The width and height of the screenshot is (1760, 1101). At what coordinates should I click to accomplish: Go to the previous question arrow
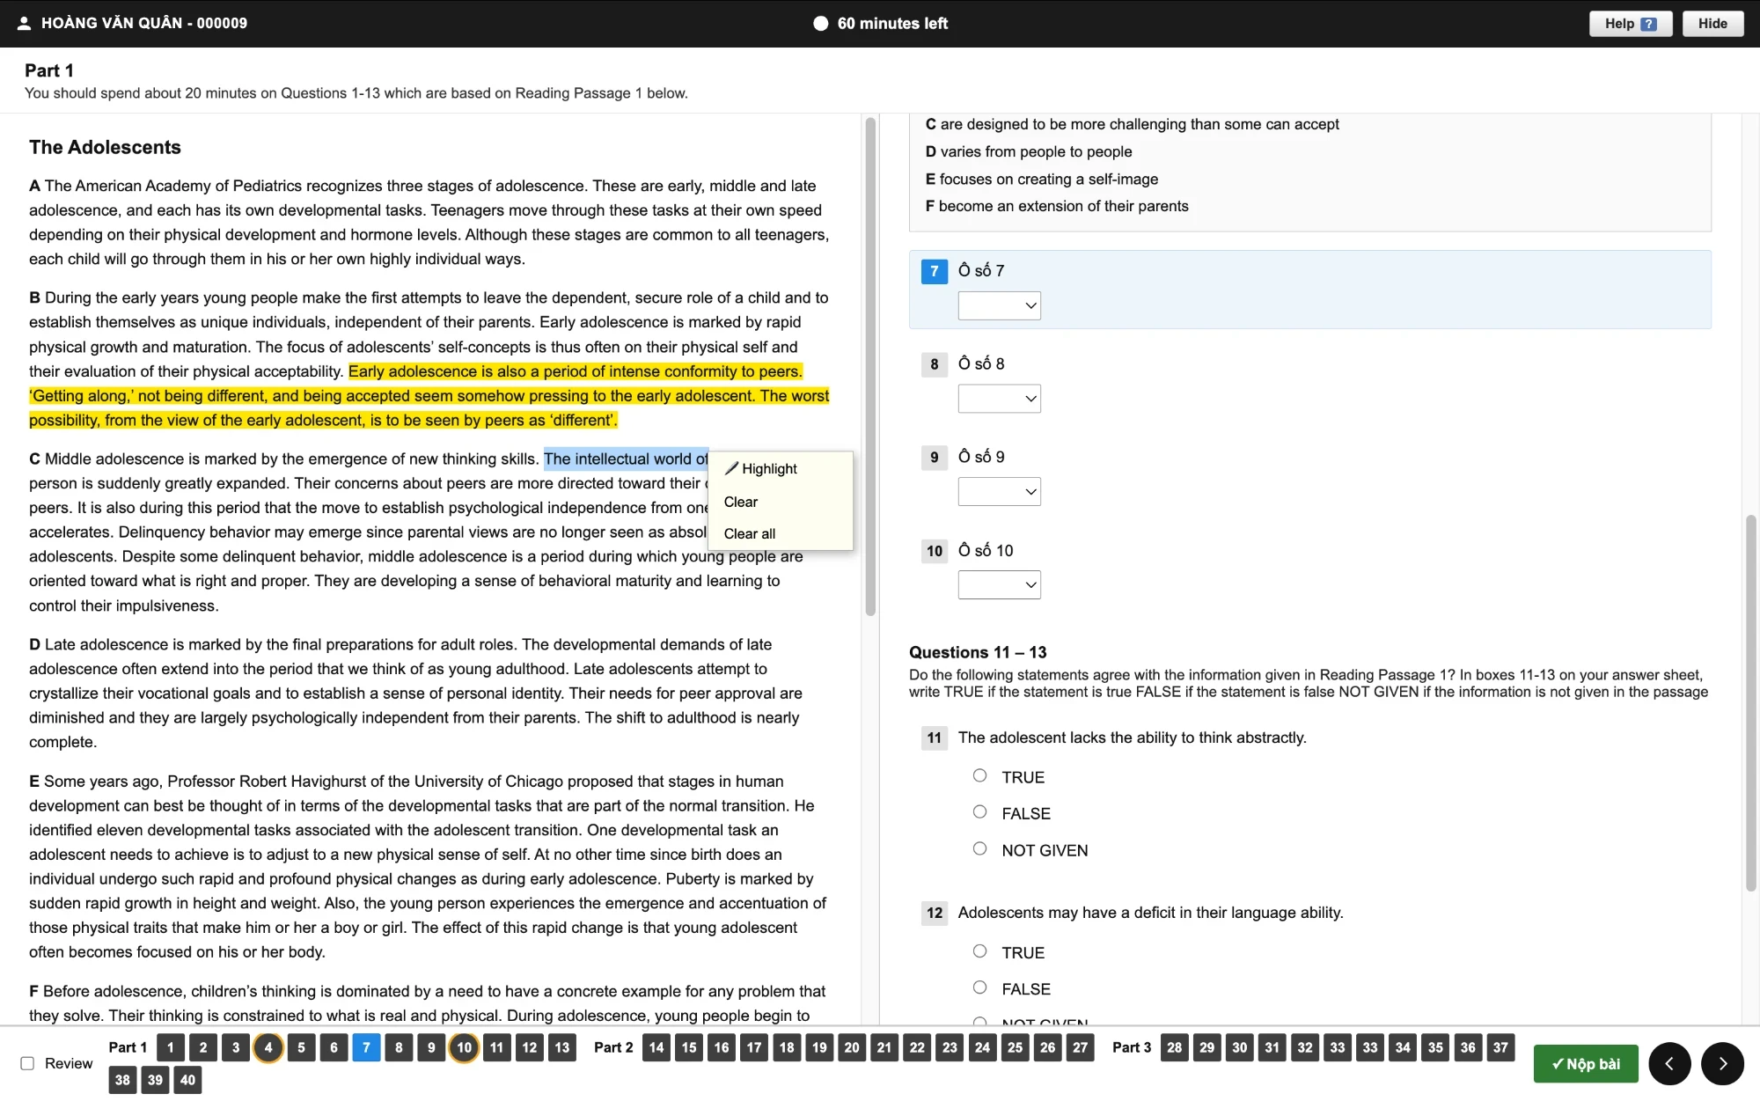pos(1669,1063)
